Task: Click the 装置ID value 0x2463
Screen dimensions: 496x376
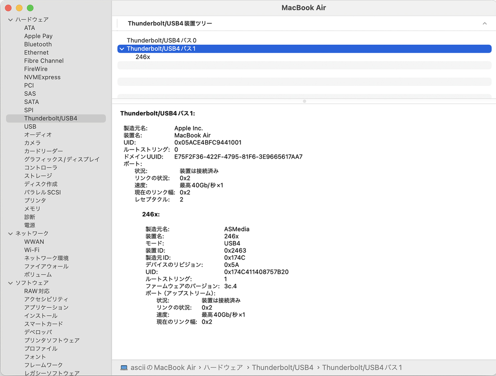Action: 235,250
